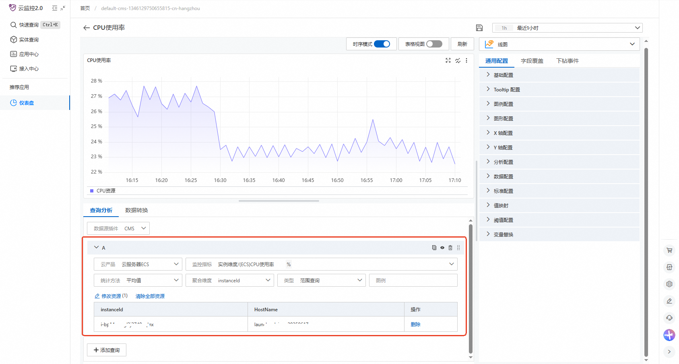Open the chart more-options menu
Screen dimensions: 679x364
click(466, 60)
